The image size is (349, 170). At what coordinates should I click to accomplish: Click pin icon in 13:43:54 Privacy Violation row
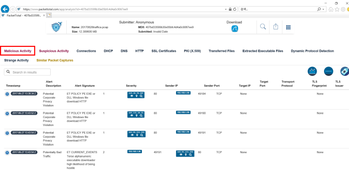tap(137, 135)
